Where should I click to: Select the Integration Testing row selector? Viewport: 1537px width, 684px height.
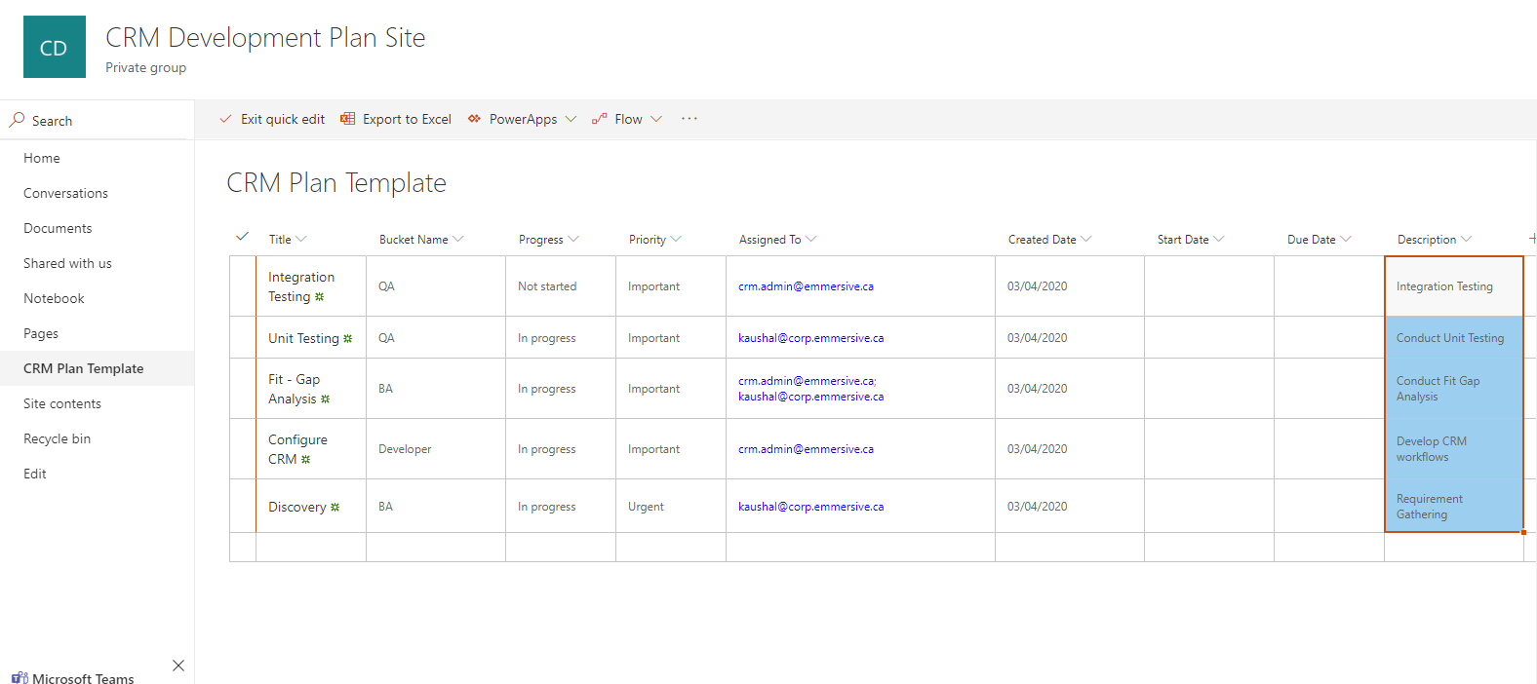(x=243, y=286)
